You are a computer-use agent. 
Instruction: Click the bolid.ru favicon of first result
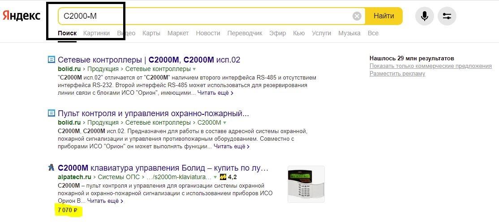point(51,60)
